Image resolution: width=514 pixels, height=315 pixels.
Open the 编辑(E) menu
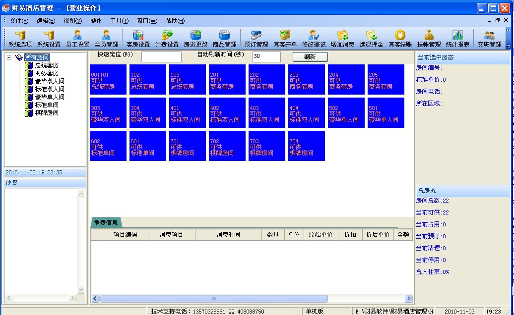coord(46,21)
